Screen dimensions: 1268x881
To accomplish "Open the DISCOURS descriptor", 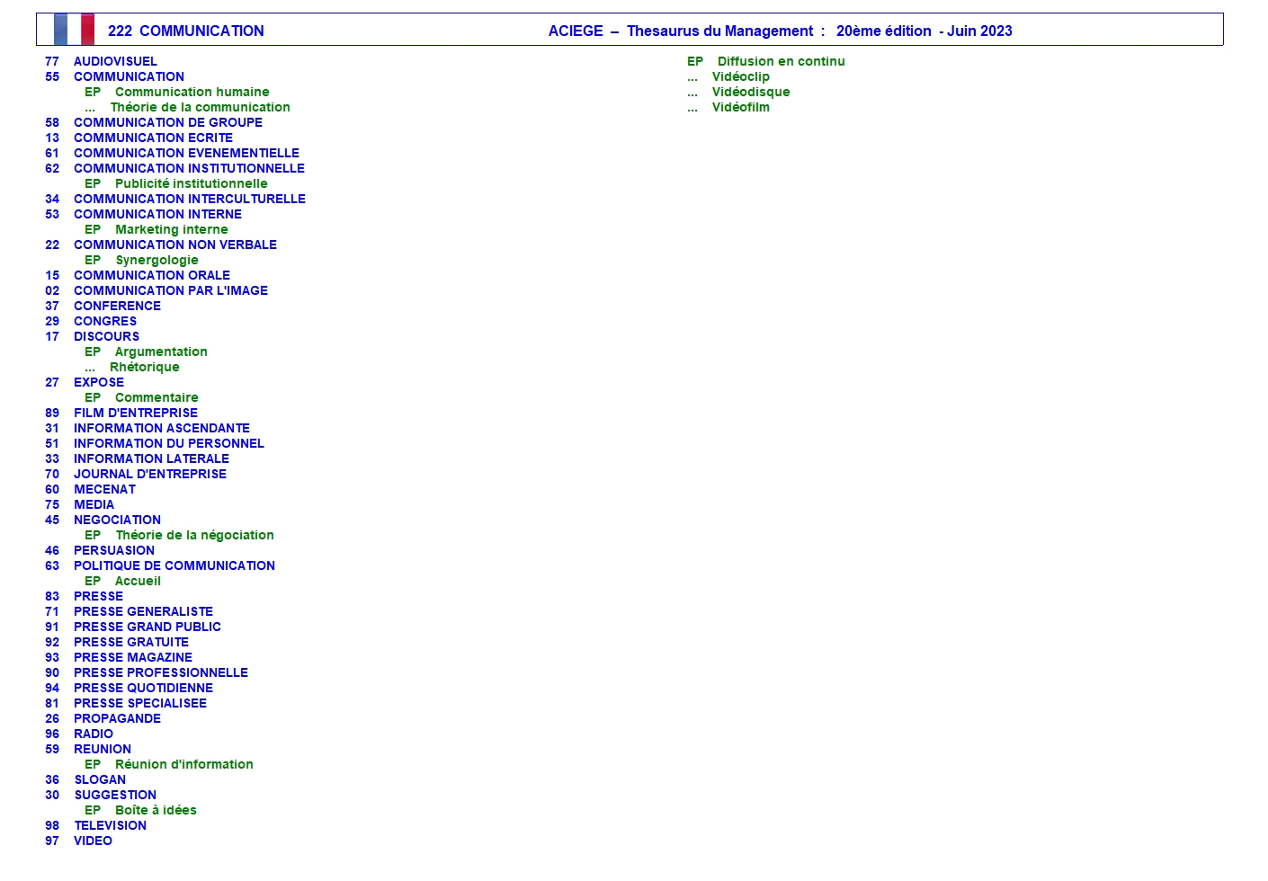I will 106,336.
